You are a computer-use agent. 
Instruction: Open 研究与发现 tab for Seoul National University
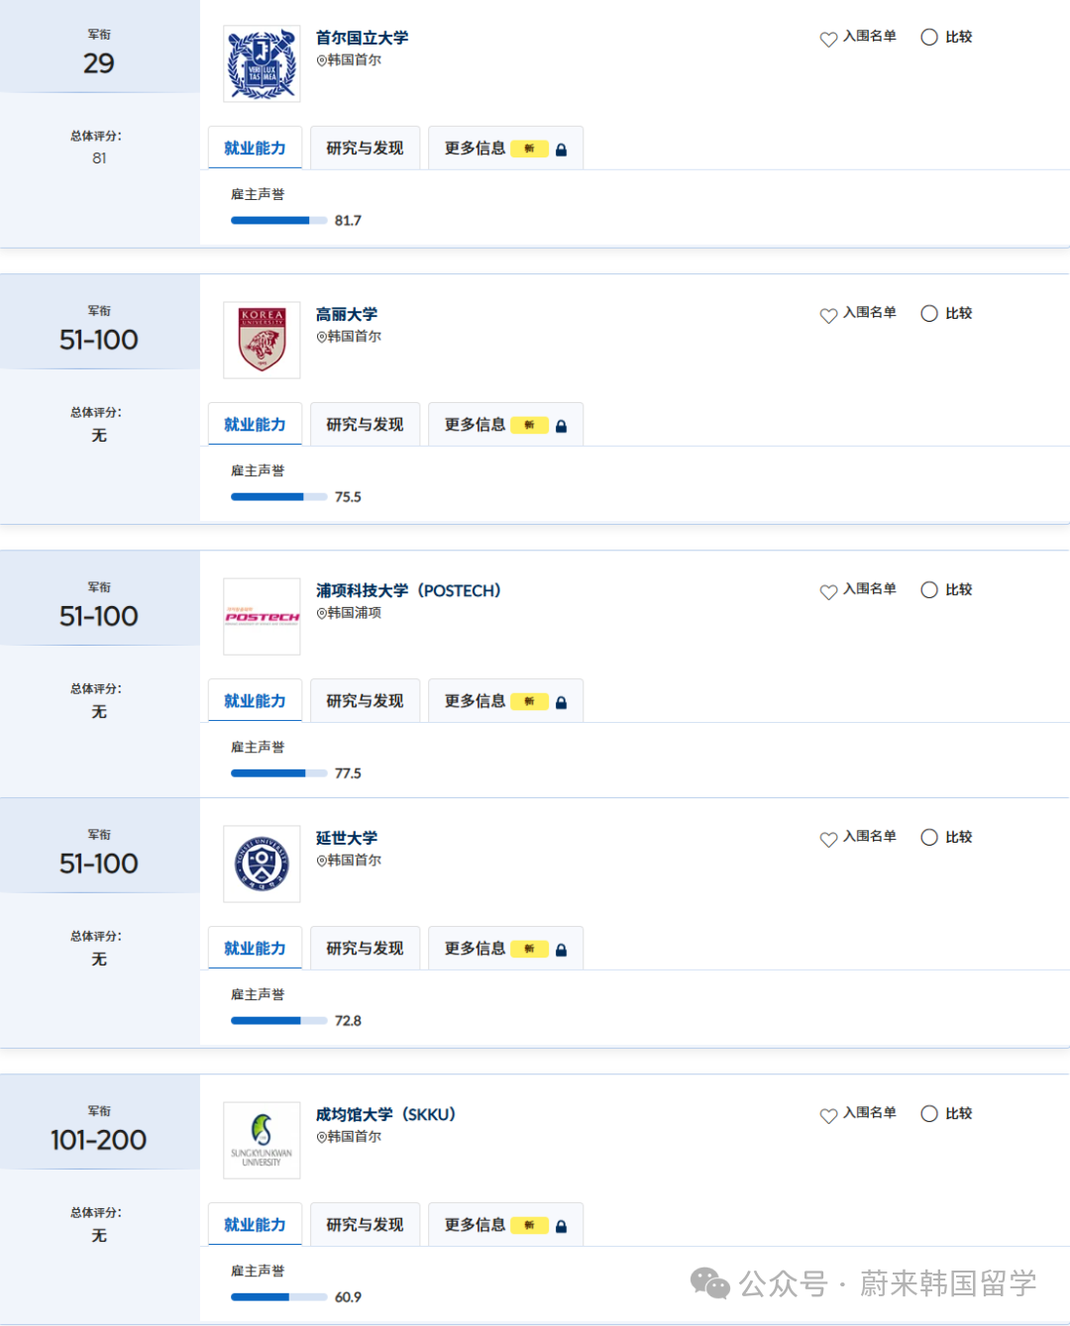click(x=365, y=149)
